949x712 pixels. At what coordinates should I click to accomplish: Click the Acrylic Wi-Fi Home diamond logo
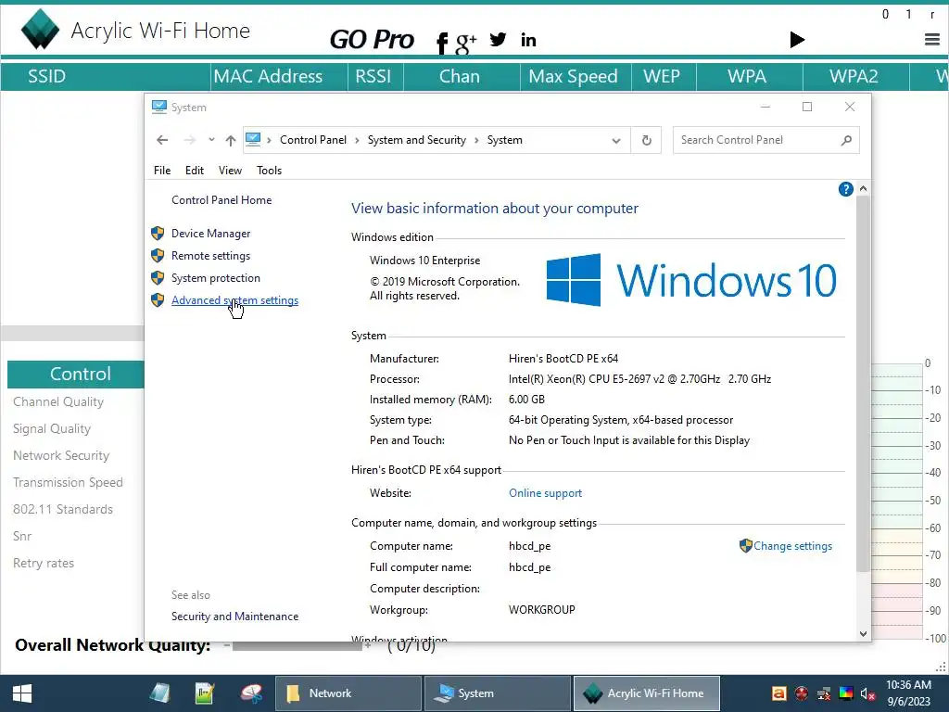pos(40,29)
